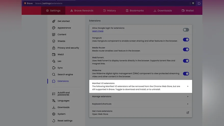Click the Reset settings icon
Viewport: 224px width, 126px height.
pyautogui.click(x=54, y=121)
